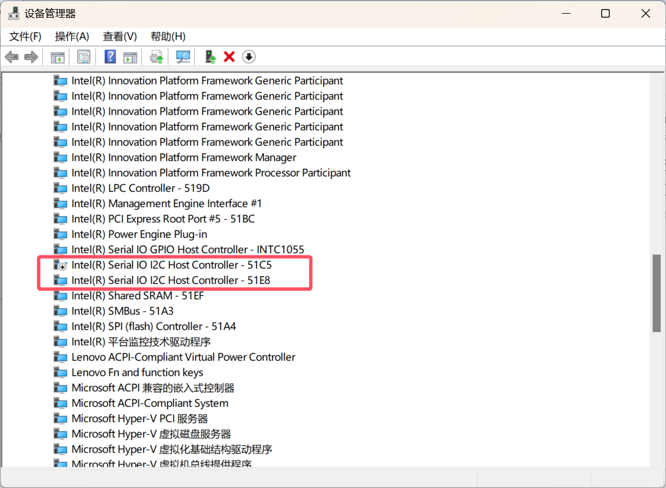Maximize the 设备管理器 window
The width and height of the screenshot is (666, 488).
click(x=605, y=14)
